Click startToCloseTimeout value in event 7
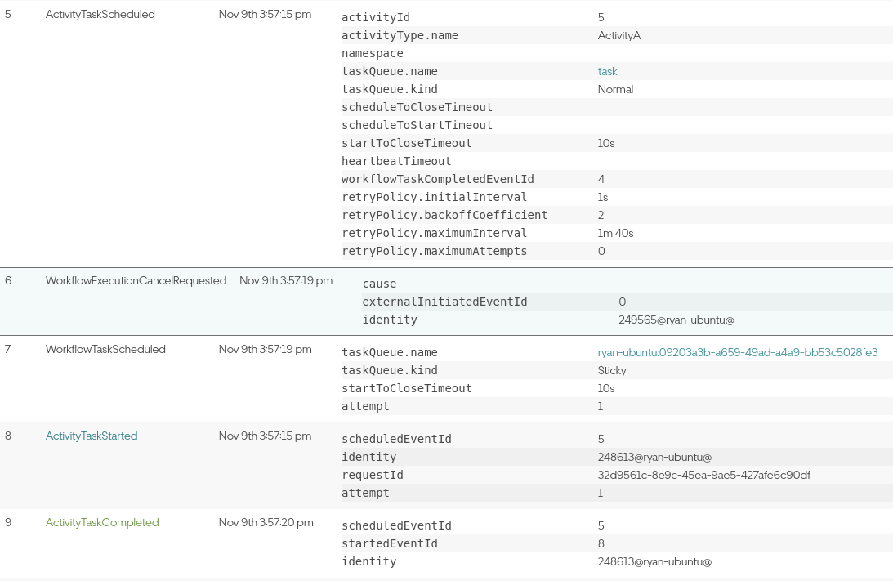The height and width of the screenshot is (581, 893). click(x=606, y=388)
